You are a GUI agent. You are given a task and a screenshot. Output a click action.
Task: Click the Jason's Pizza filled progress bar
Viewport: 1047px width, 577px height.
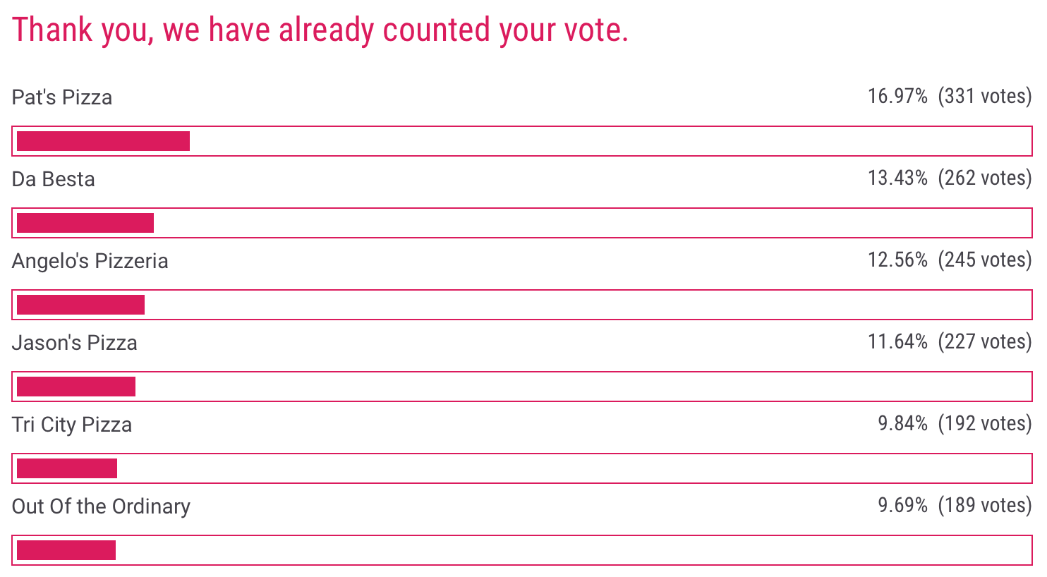click(x=76, y=387)
